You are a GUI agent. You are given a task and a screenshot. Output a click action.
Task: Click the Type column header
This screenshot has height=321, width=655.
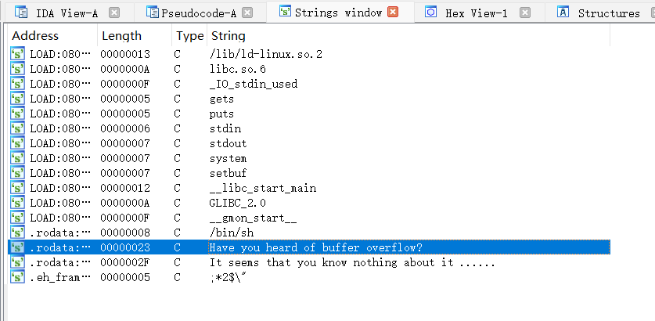click(189, 36)
